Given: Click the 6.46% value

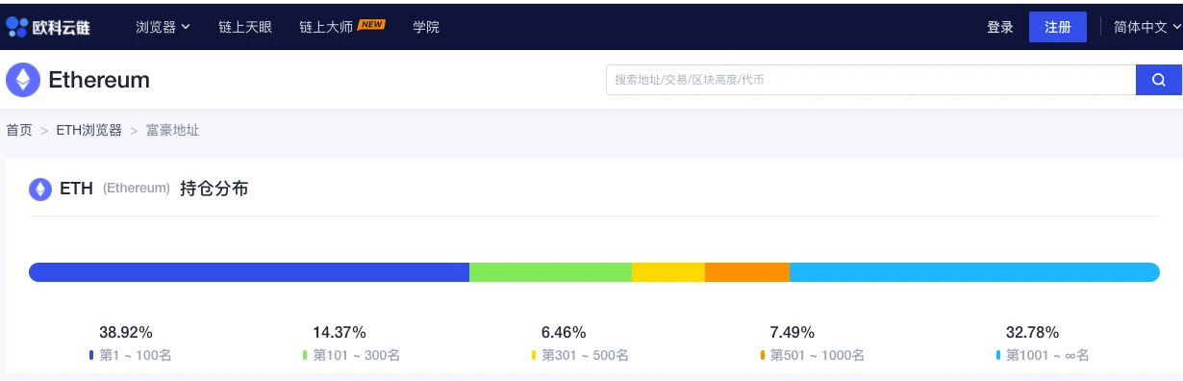Looking at the screenshot, I should click(x=564, y=332).
